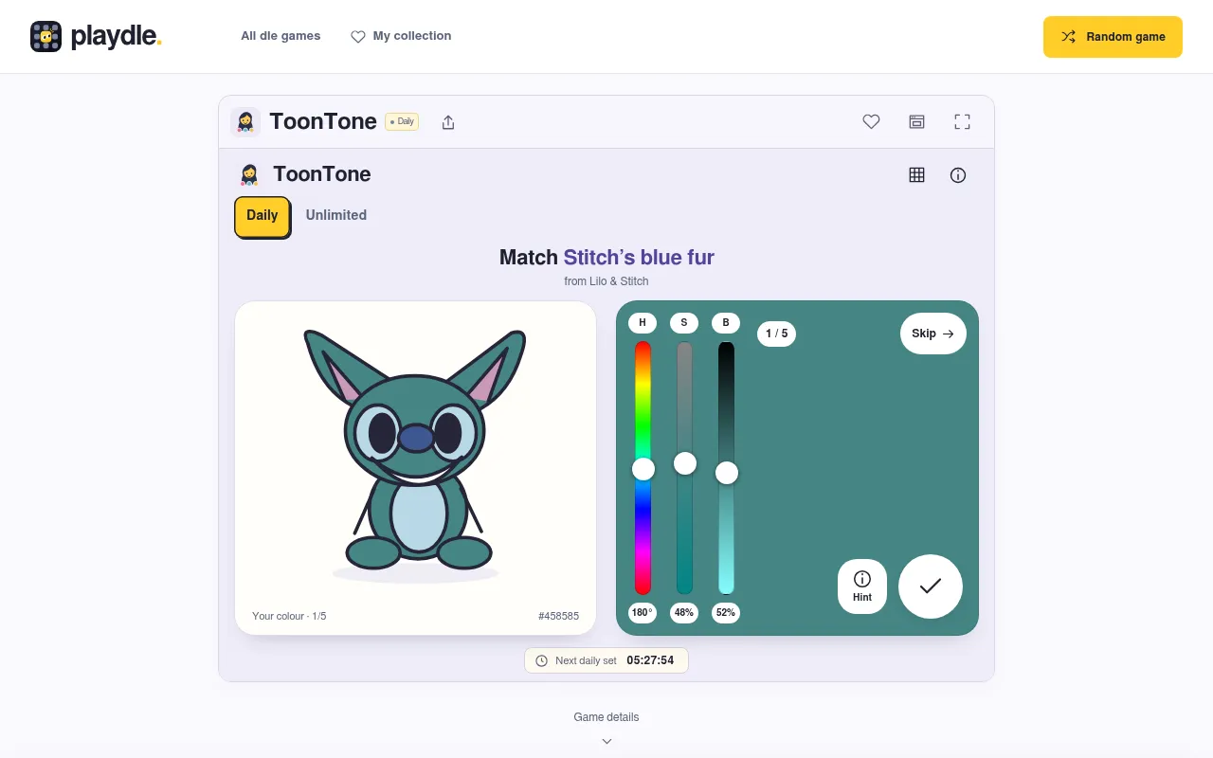Click the hue slider handle
This screenshot has width=1213, height=758.
point(643,468)
